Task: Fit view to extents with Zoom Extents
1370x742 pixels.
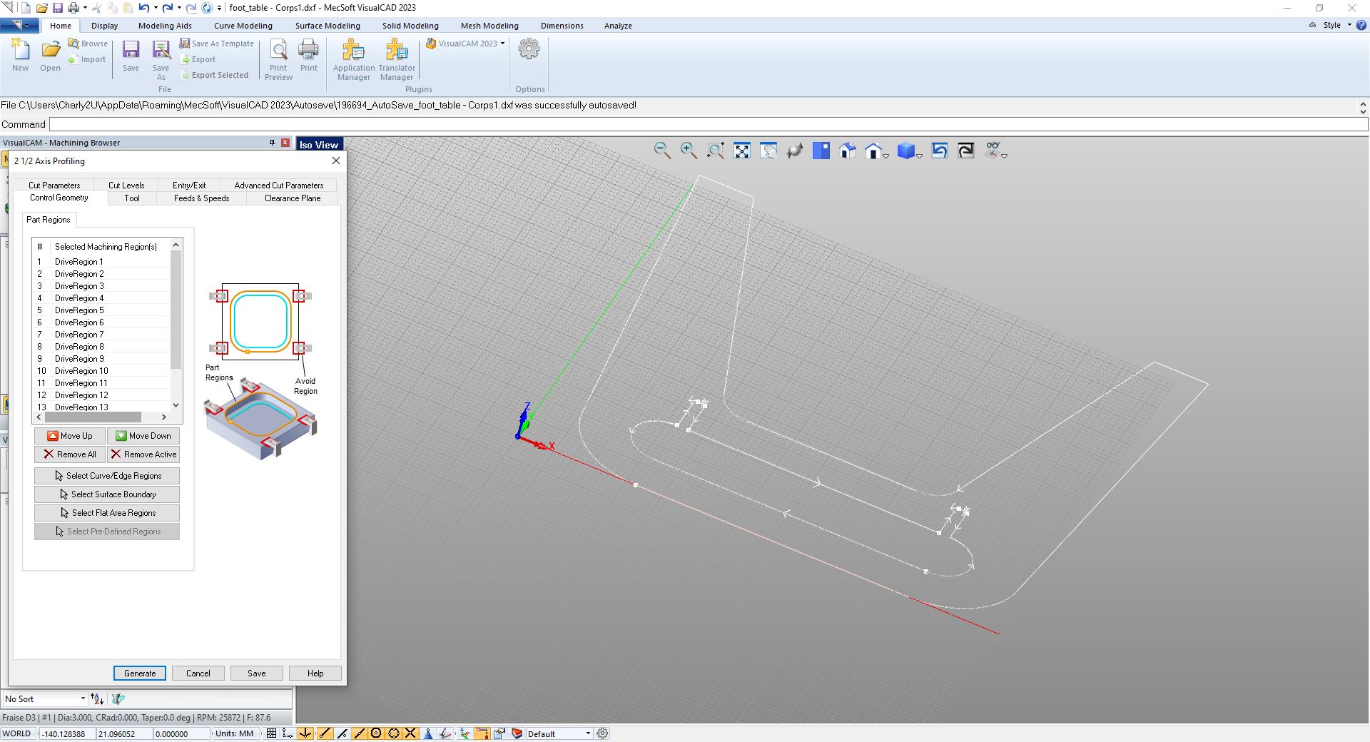Action: (x=742, y=151)
